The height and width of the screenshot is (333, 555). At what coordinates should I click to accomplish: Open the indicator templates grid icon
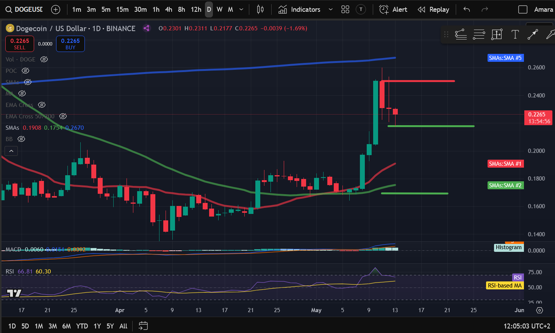pyautogui.click(x=345, y=9)
